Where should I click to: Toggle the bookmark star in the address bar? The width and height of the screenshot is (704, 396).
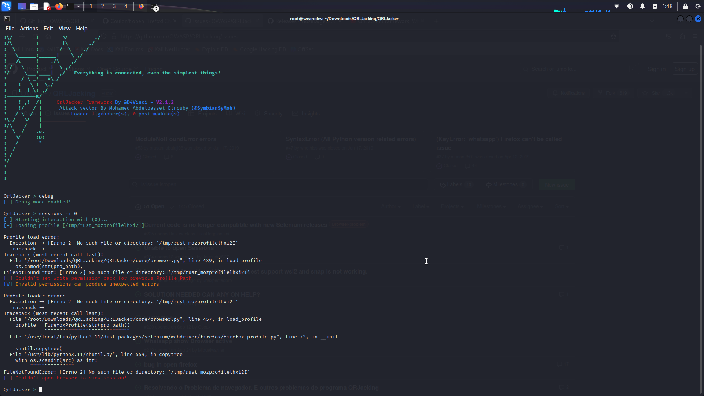coord(613,36)
